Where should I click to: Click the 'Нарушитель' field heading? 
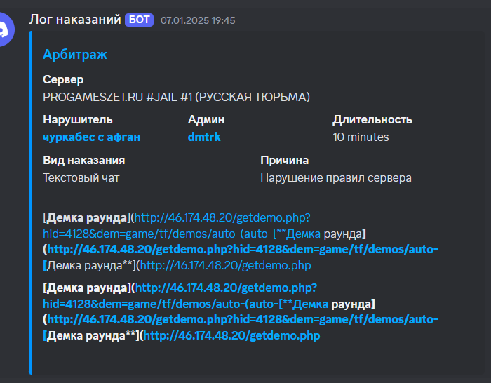[78, 120]
